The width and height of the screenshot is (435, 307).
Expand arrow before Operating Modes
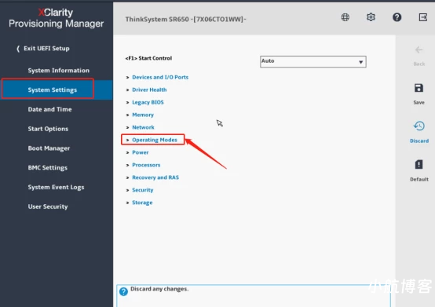tap(127, 140)
